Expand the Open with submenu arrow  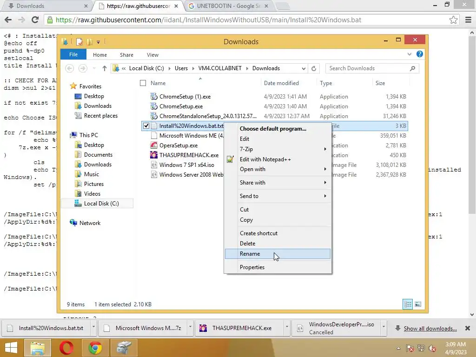[x=325, y=169]
